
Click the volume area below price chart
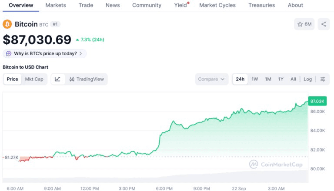(155, 177)
